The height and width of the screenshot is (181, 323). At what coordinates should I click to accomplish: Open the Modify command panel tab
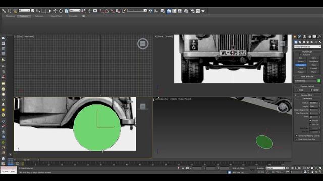(x=300, y=37)
